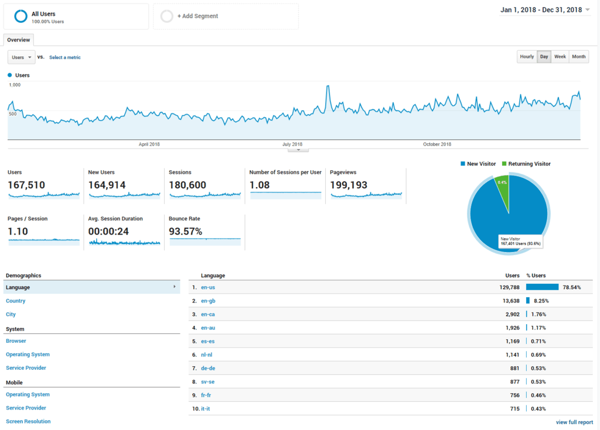This screenshot has width=600, height=430.
Task: Click the green Returning Visitor legend swatch
Action: pos(504,164)
